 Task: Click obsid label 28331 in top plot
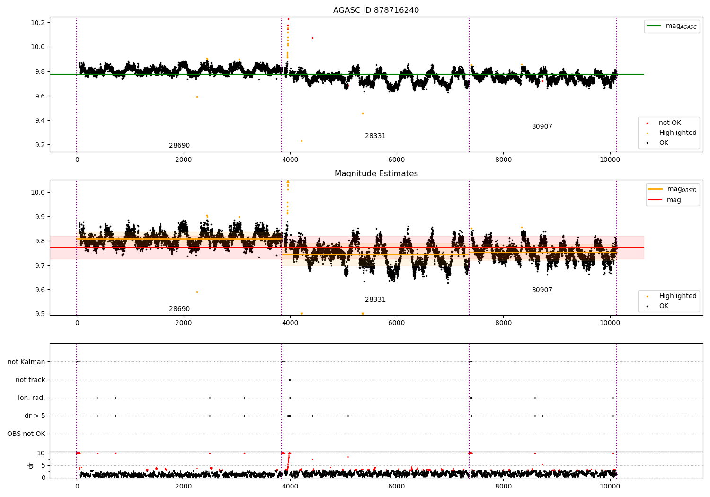click(x=375, y=136)
